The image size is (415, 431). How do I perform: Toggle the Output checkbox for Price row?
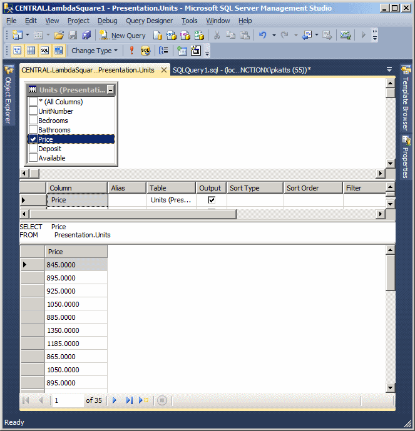point(212,200)
